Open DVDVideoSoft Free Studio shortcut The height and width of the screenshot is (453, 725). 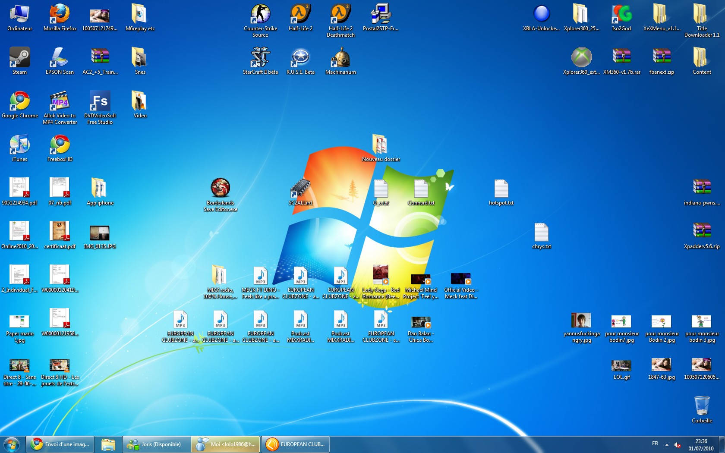100,108
